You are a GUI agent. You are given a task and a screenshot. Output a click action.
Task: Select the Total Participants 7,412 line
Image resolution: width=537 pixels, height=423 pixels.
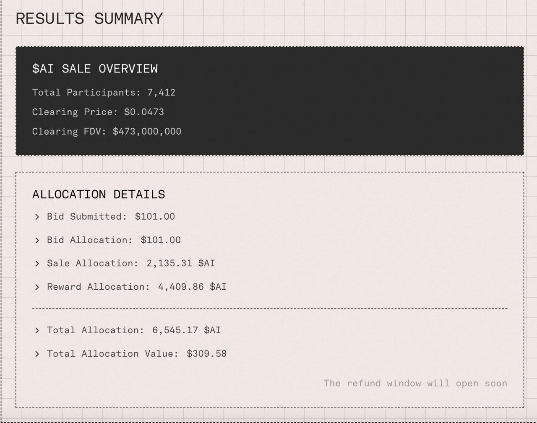104,93
